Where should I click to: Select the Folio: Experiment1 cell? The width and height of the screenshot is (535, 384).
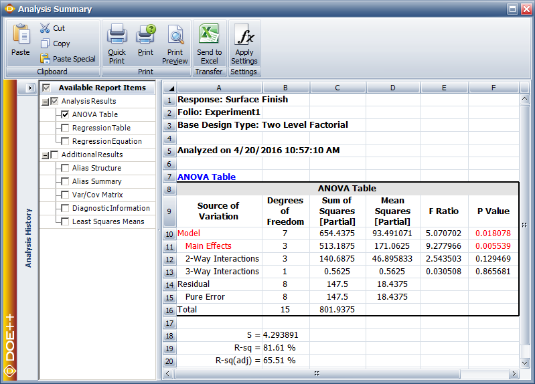coord(219,112)
